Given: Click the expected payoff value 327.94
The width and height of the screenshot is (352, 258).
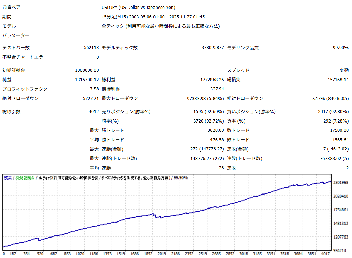Looking at the screenshot, I should pos(217,89).
